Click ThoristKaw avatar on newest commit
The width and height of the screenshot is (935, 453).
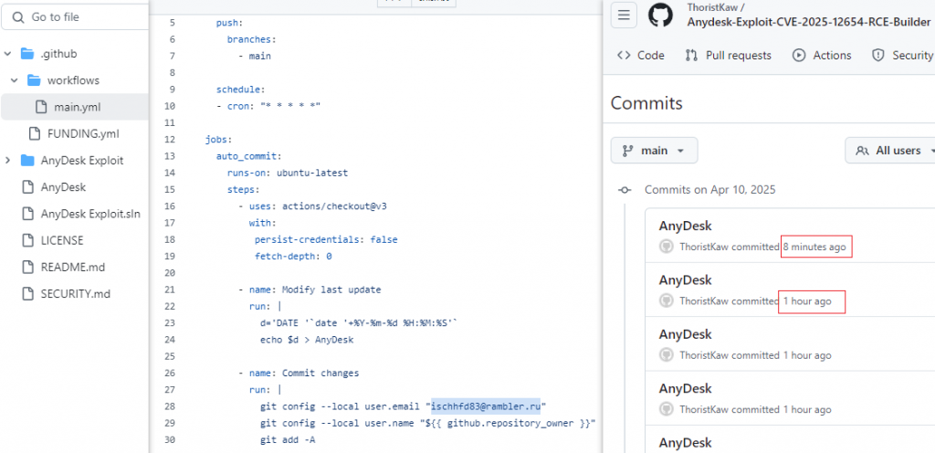(x=666, y=247)
